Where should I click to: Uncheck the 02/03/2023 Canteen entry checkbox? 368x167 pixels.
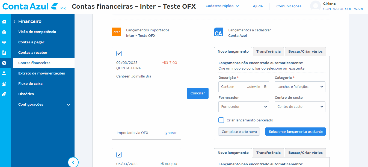[x=119, y=53]
